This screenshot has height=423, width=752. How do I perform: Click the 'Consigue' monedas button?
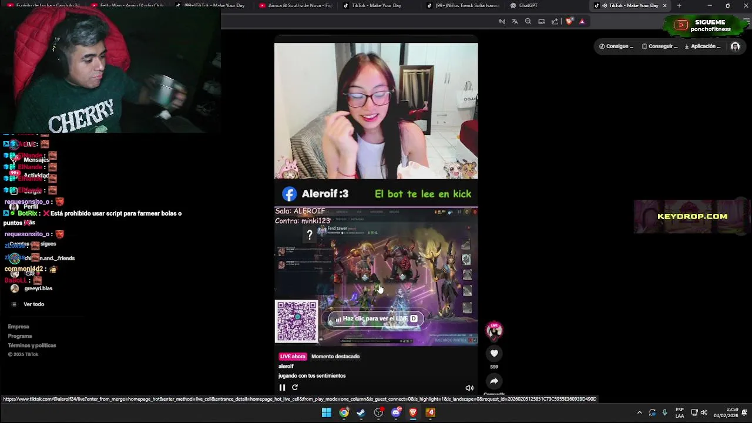(x=616, y=46)
